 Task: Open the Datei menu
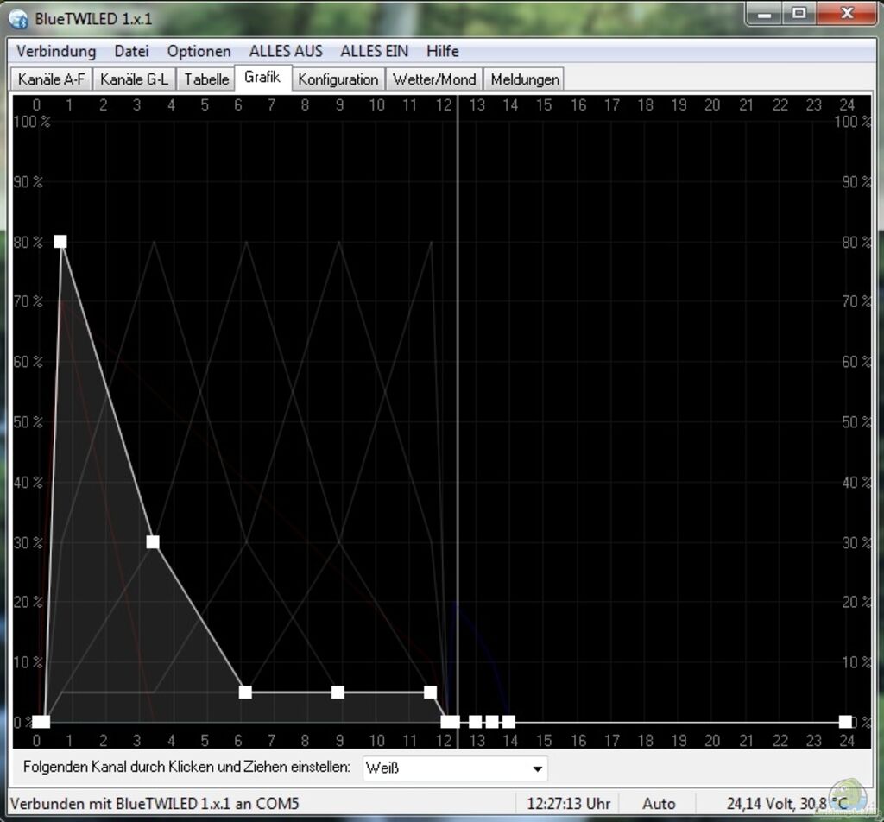pos(131,51)
